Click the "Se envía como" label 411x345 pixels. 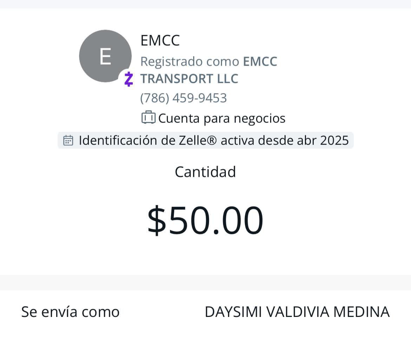click(70, 312)
